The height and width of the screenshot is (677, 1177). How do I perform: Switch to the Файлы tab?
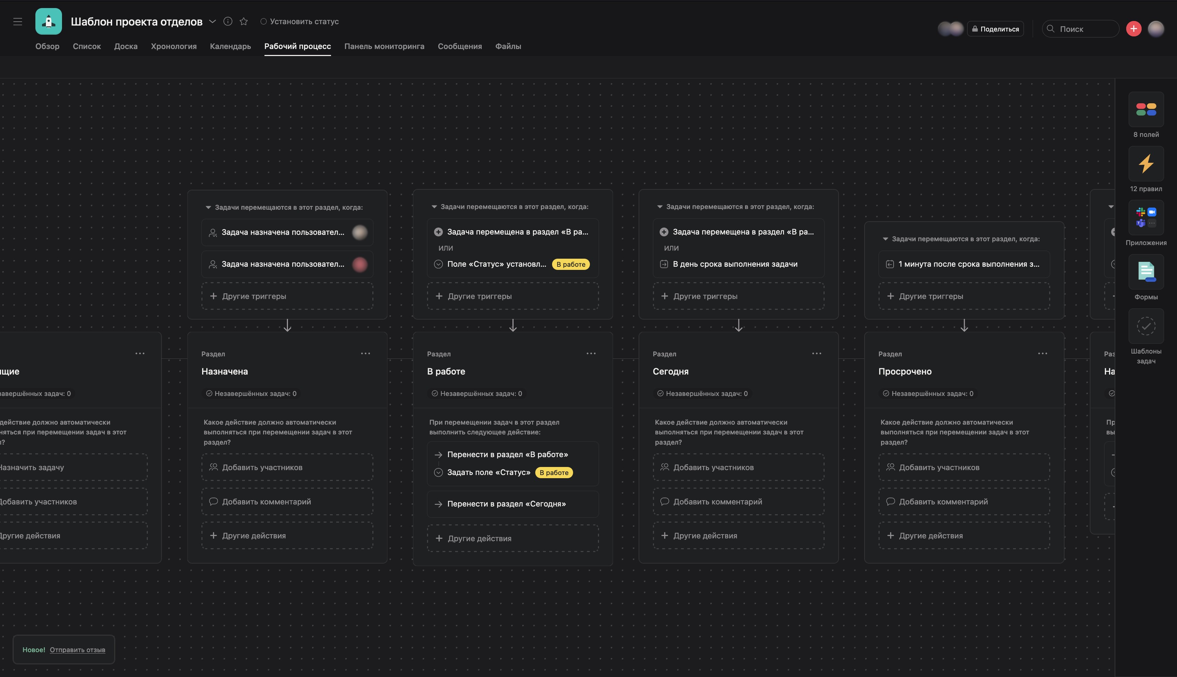coord(508,47)
